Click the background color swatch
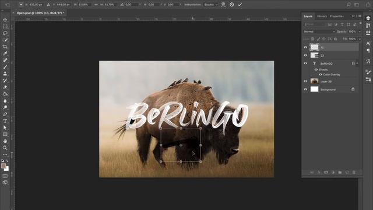 [7, 169]
